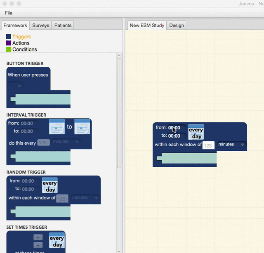Click the Interval Trigger from time field
The width and height of the screenshot is (264, 253).
[29, 124]
